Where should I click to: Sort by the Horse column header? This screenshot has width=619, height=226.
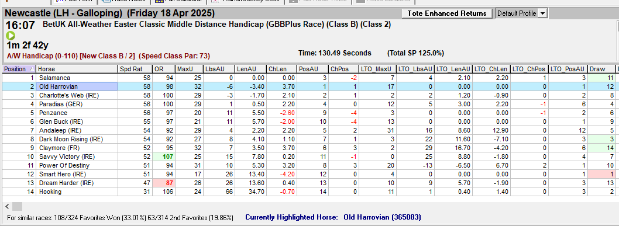tap(77, 69)
